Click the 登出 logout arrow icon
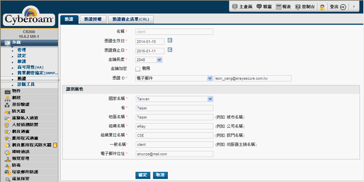The height and width of the screenshot is (182, 364). pyautogui.click(x=343, y=7)
